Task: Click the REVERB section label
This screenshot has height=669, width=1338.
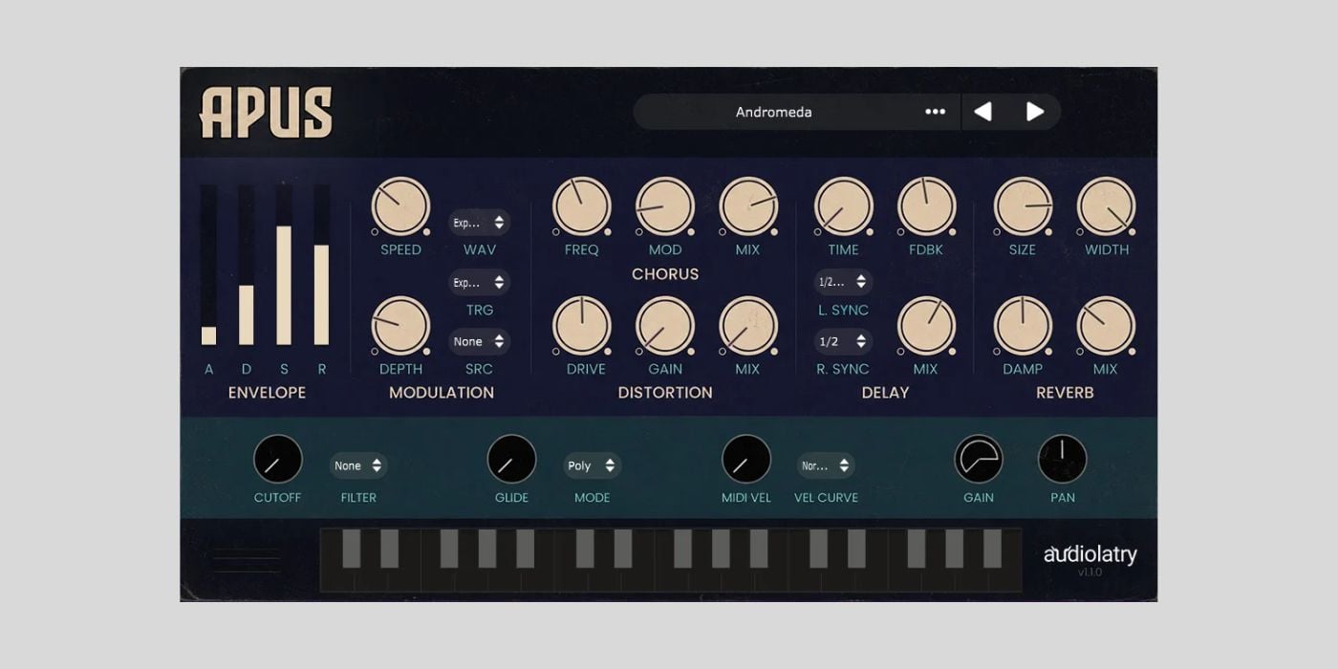Action: [x=1065, y=393]
